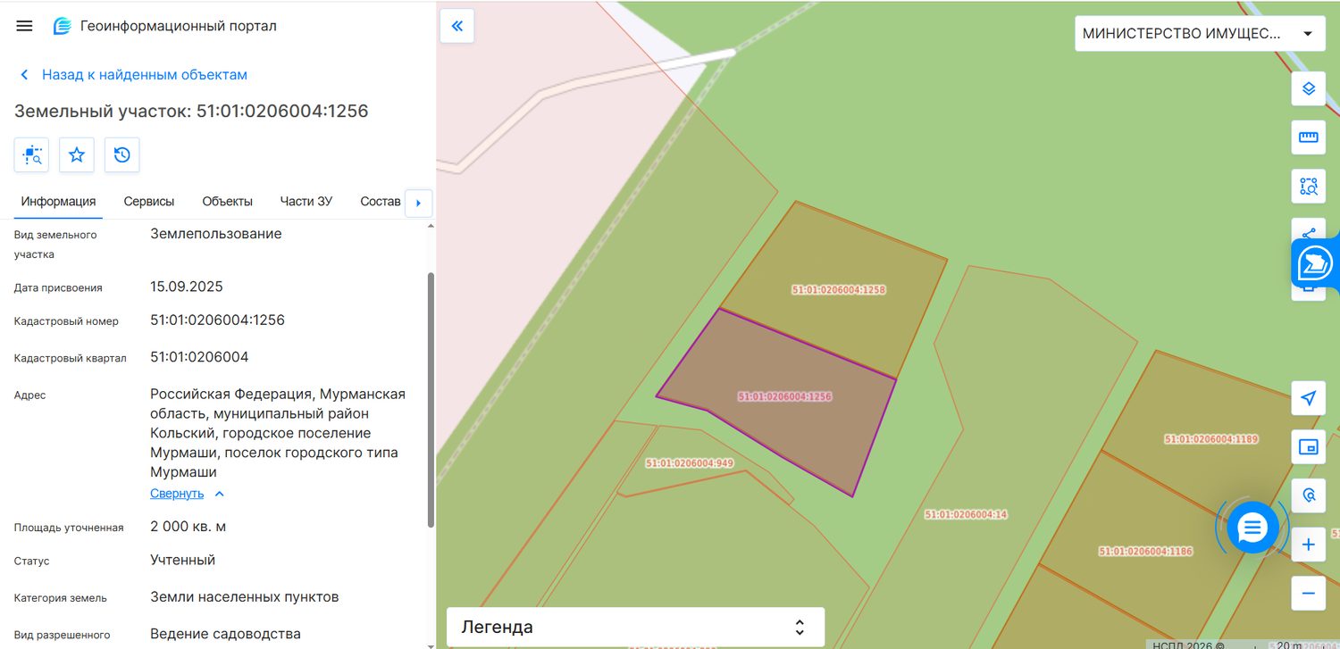Switch to the Информация tab
Image resolution: width=1340 pixels, height=649 pixels.
pyautogui.click(x=59, y=202)
